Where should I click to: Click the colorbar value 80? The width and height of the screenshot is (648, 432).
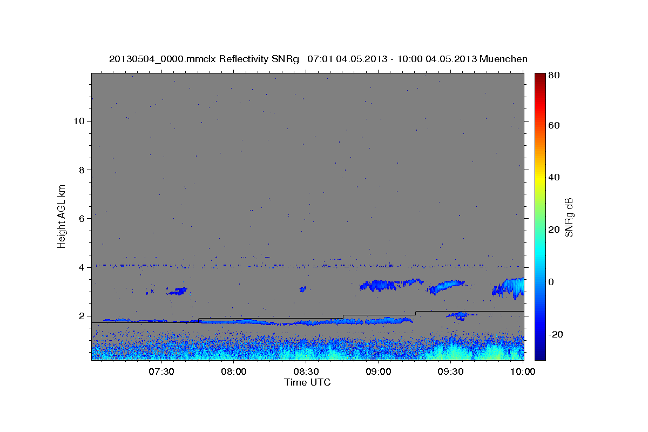(x=553, y=76)
